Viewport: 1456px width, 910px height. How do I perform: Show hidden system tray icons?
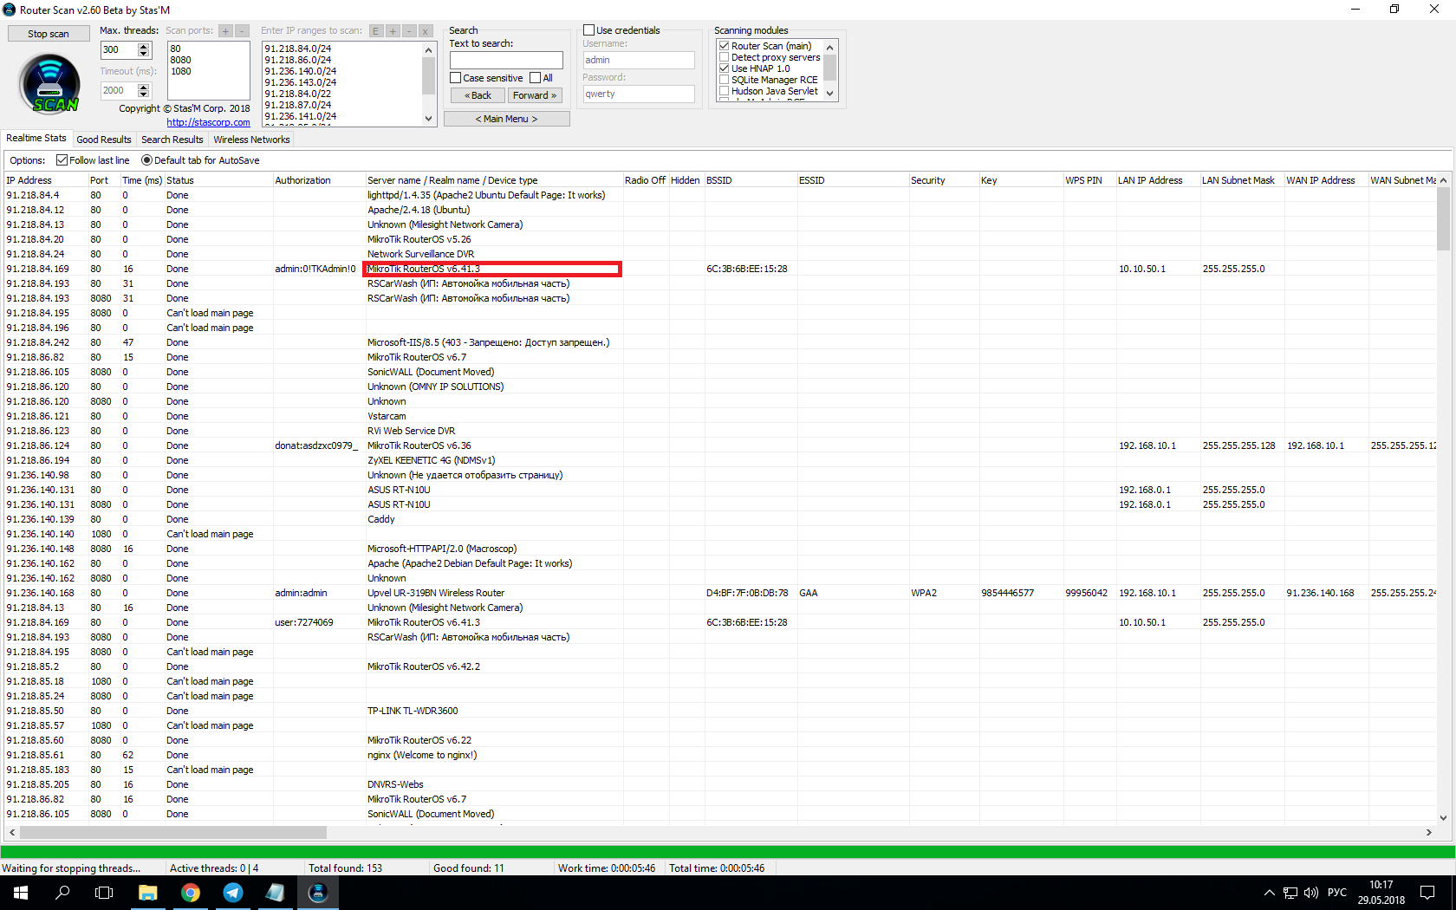click(x=1269, y=893)
